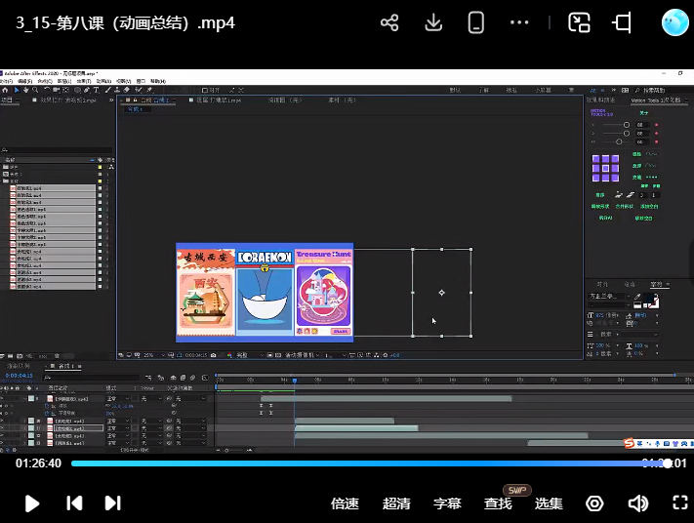Play the paused video
Screen dimensions: 694x523
31,503
